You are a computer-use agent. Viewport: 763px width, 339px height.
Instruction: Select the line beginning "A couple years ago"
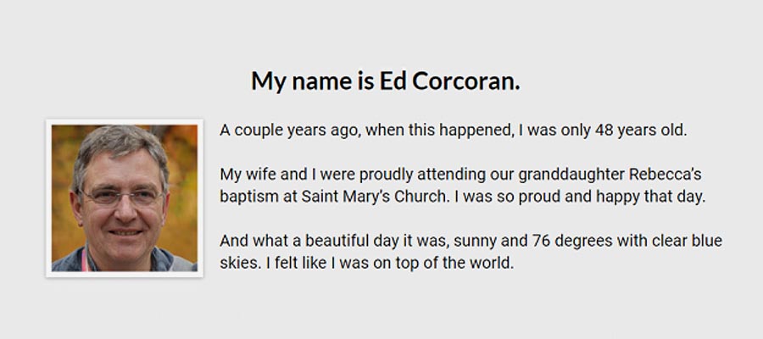pyautogui.click(x=453, y=131)
